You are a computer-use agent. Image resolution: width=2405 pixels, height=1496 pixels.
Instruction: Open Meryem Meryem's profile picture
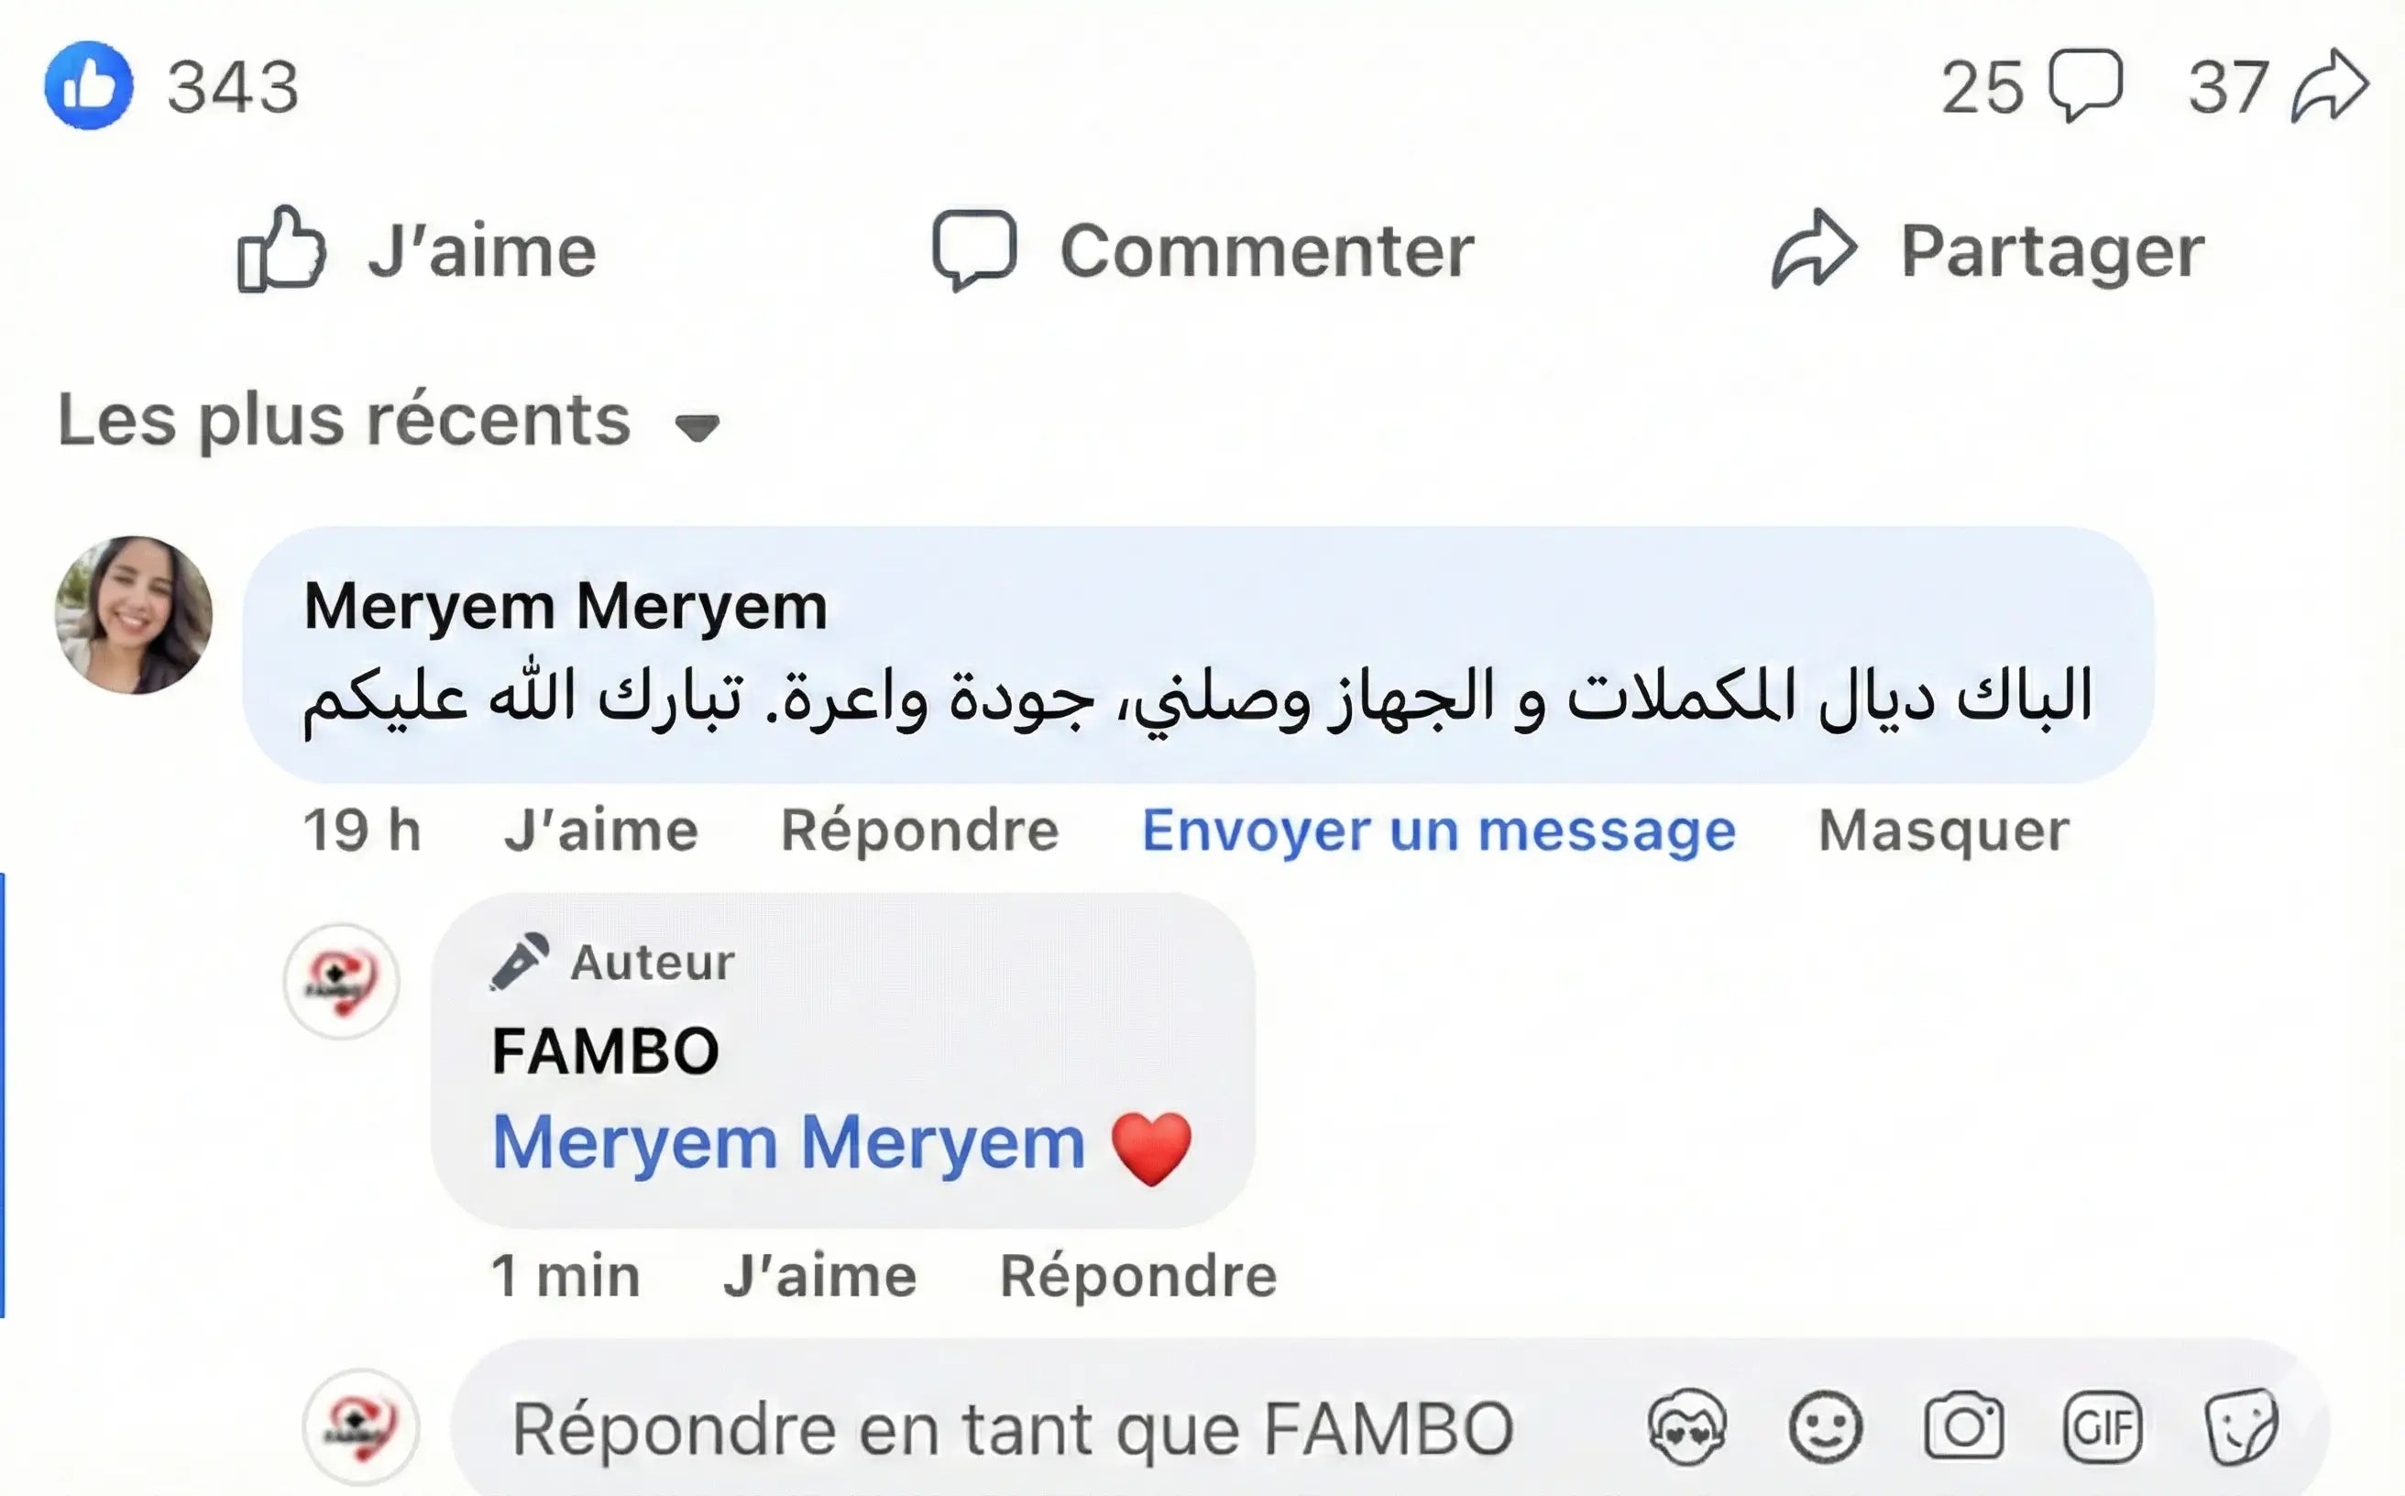pos(134,614)
